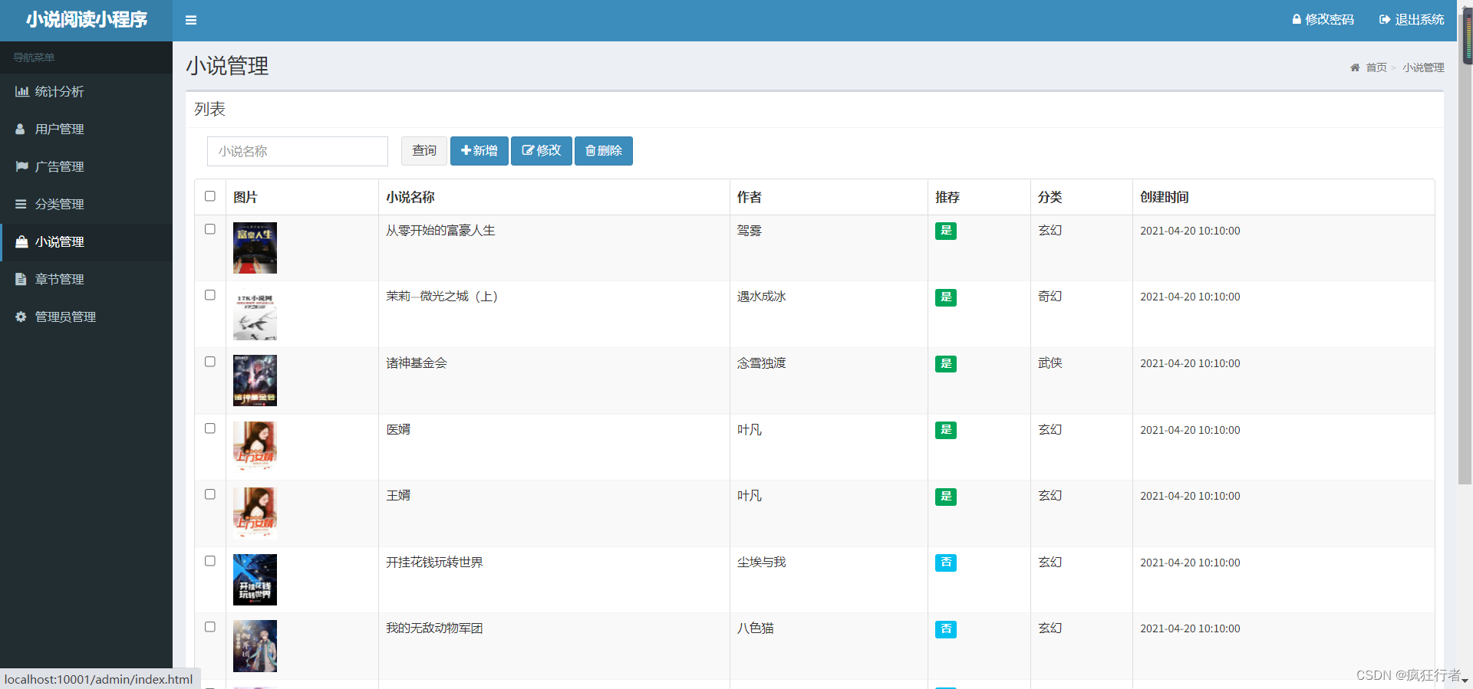Open 广告管理 in the sidebar
1473x689 pixels.
click(86, 166)
